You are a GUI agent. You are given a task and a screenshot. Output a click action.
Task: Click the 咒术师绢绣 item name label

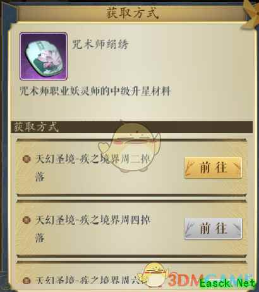tap(100, 44)
